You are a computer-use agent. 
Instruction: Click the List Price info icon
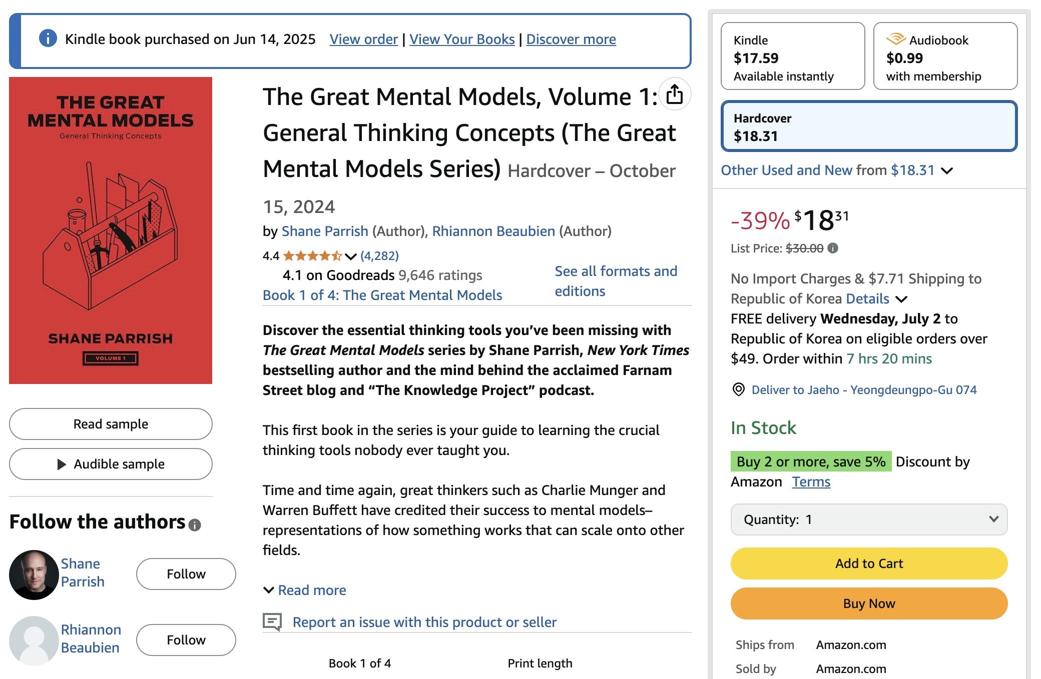tap(833, 248)
